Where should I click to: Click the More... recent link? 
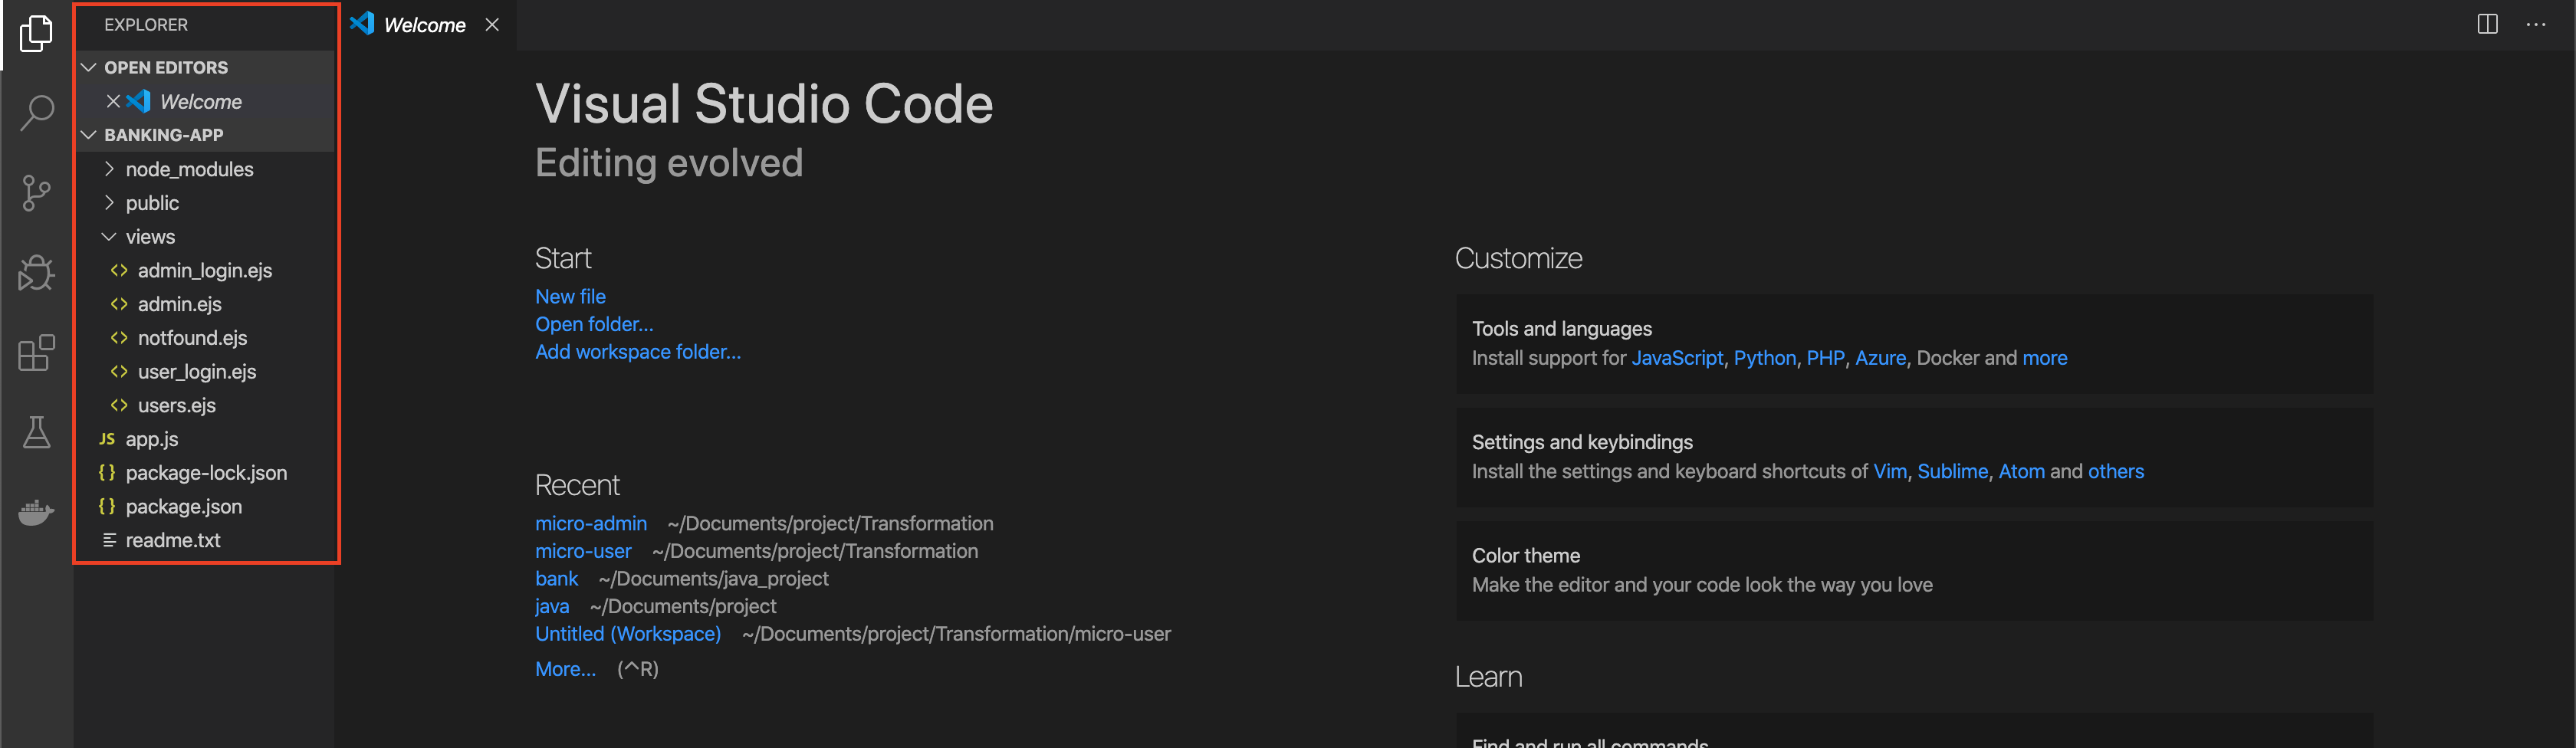click(x=565, y=669)
